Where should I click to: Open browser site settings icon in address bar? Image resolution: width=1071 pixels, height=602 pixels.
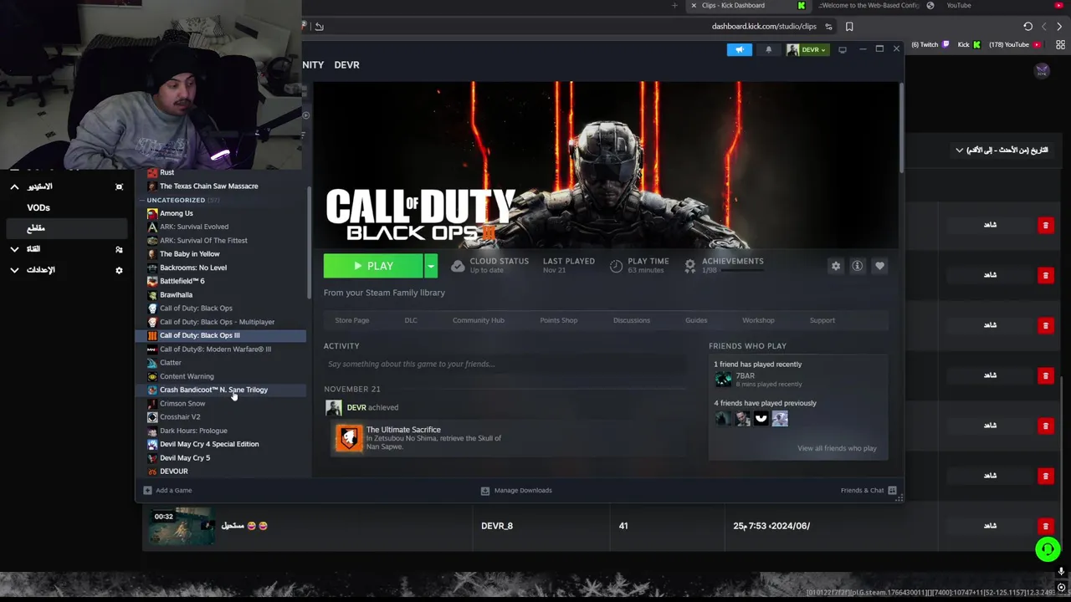pos(828,27)
